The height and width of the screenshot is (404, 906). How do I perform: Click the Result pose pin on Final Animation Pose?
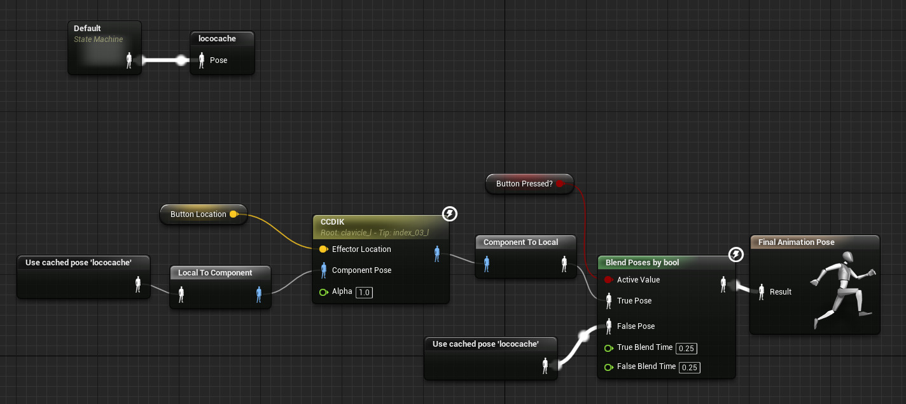coord(761,291)
